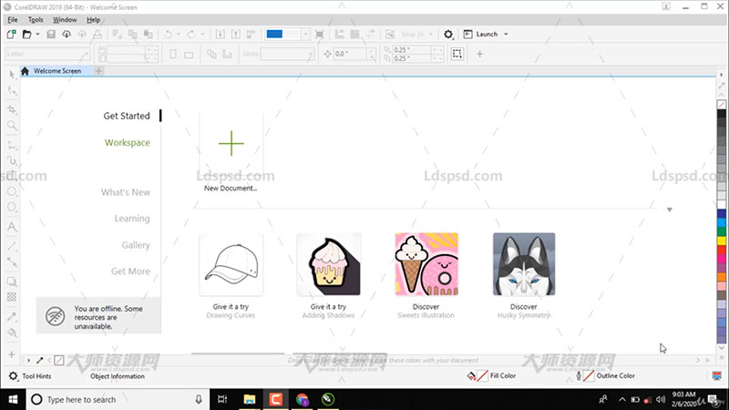Image resolution: width=729 pixels, height=410 pixels.
Task: Open the Gallery section
Action: tap(136, 245)
